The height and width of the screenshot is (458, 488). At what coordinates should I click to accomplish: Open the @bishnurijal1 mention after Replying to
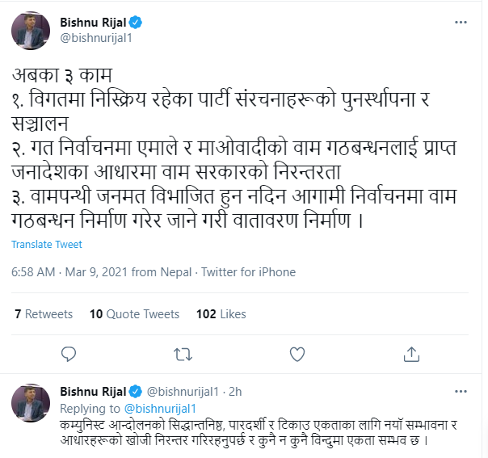(159, 409)
